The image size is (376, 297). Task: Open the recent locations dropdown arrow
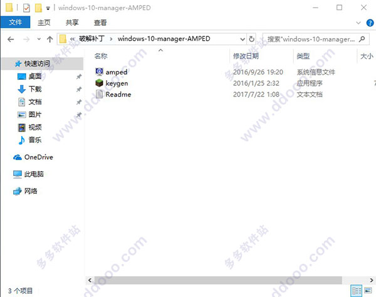tap(39, 39)
